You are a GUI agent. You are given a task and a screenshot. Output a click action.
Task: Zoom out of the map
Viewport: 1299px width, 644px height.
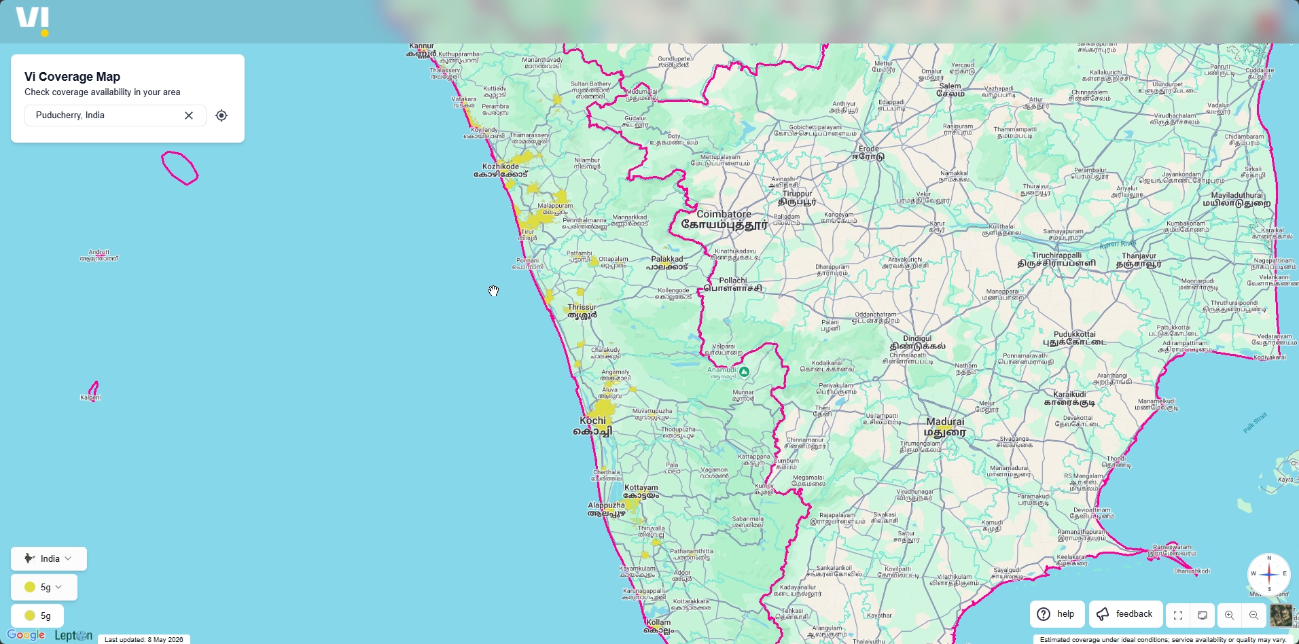(x=1253, y=615)
